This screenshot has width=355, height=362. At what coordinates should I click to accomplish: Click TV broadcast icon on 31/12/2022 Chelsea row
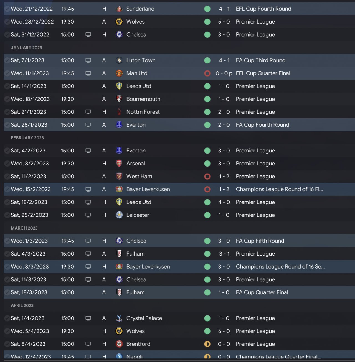pos(88,35)
